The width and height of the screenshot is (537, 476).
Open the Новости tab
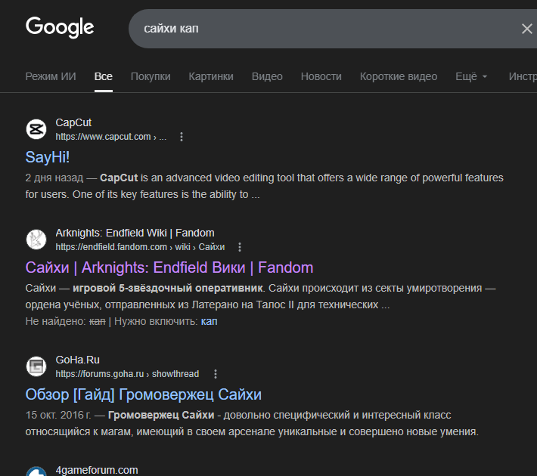pos(321,76)
